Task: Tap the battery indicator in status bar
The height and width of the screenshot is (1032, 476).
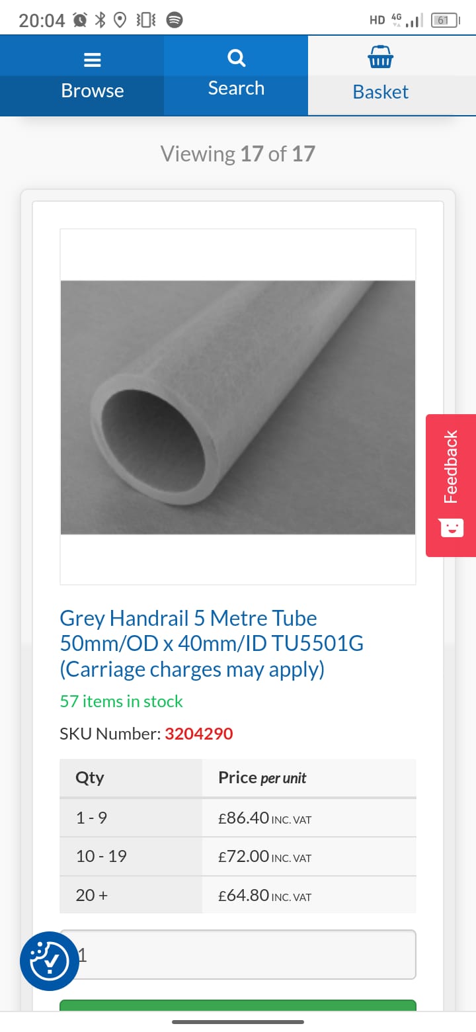Action: point(445,21)
